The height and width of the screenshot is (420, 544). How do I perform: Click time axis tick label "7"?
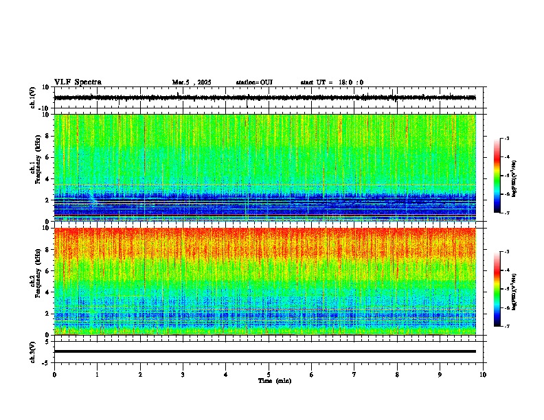pyautogui.click(x=354, y=375)
